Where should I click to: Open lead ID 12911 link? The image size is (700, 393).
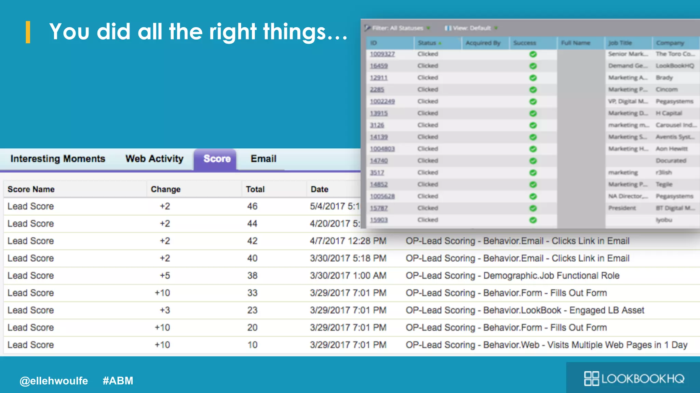(379, 78)
